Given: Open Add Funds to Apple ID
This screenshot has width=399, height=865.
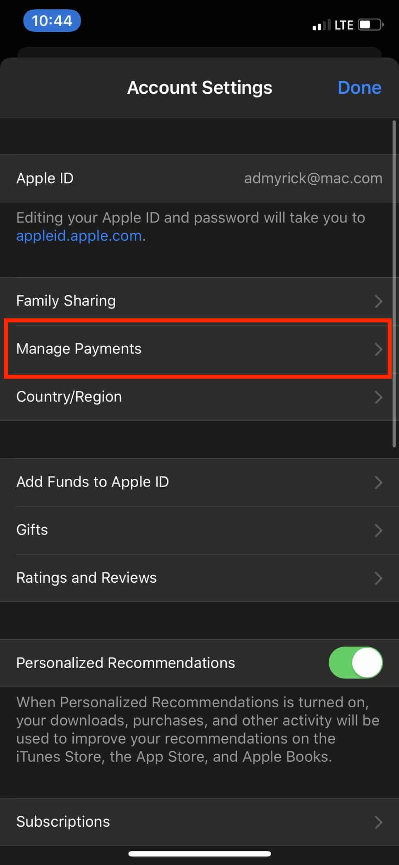Looking at the screenshot, I should (199, 482).
